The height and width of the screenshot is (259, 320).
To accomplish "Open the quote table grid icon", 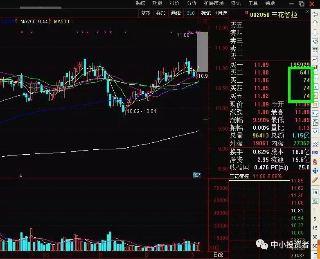I will point(315,50).
